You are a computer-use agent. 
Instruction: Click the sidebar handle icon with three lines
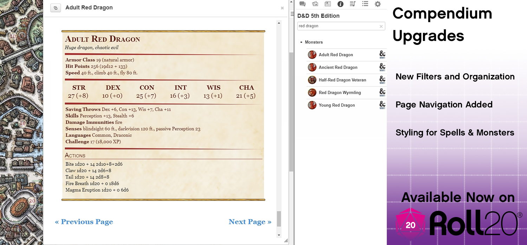(292, 14)
